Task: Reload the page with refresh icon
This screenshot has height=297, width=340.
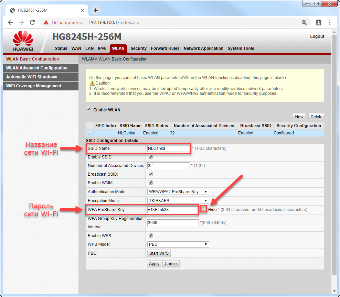Action: (32, 22)
